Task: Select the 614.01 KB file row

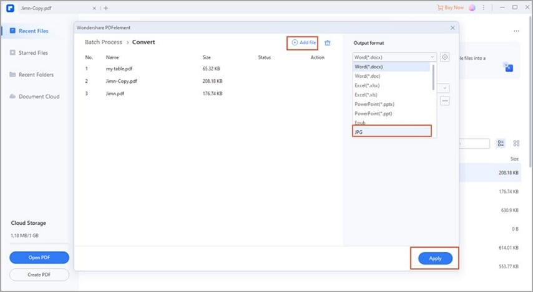Action: coord(489,248)
